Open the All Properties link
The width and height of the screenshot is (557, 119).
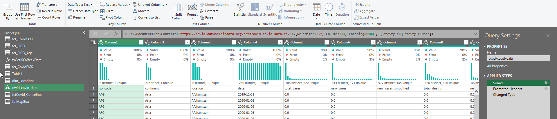[497, 66]
